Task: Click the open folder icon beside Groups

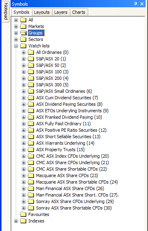Action: click(23, 33)
